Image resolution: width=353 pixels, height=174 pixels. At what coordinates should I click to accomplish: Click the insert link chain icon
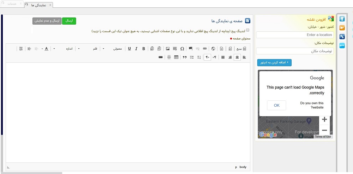point(205,49)
